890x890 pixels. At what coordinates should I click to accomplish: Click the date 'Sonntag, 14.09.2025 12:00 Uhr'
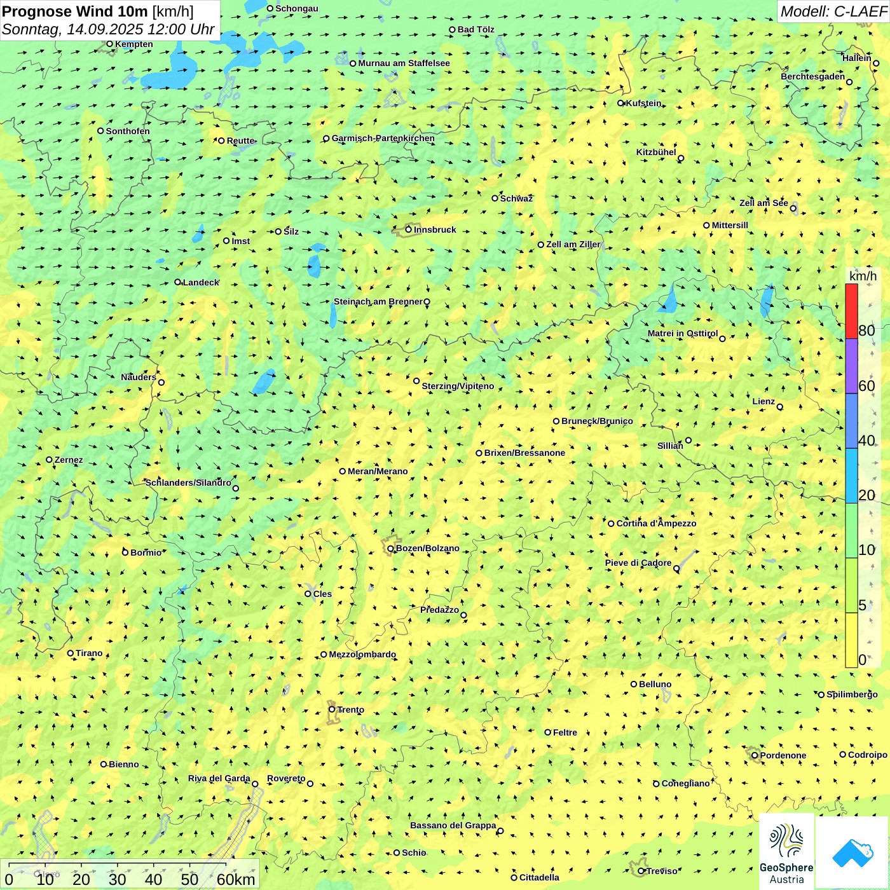[108, 30]
